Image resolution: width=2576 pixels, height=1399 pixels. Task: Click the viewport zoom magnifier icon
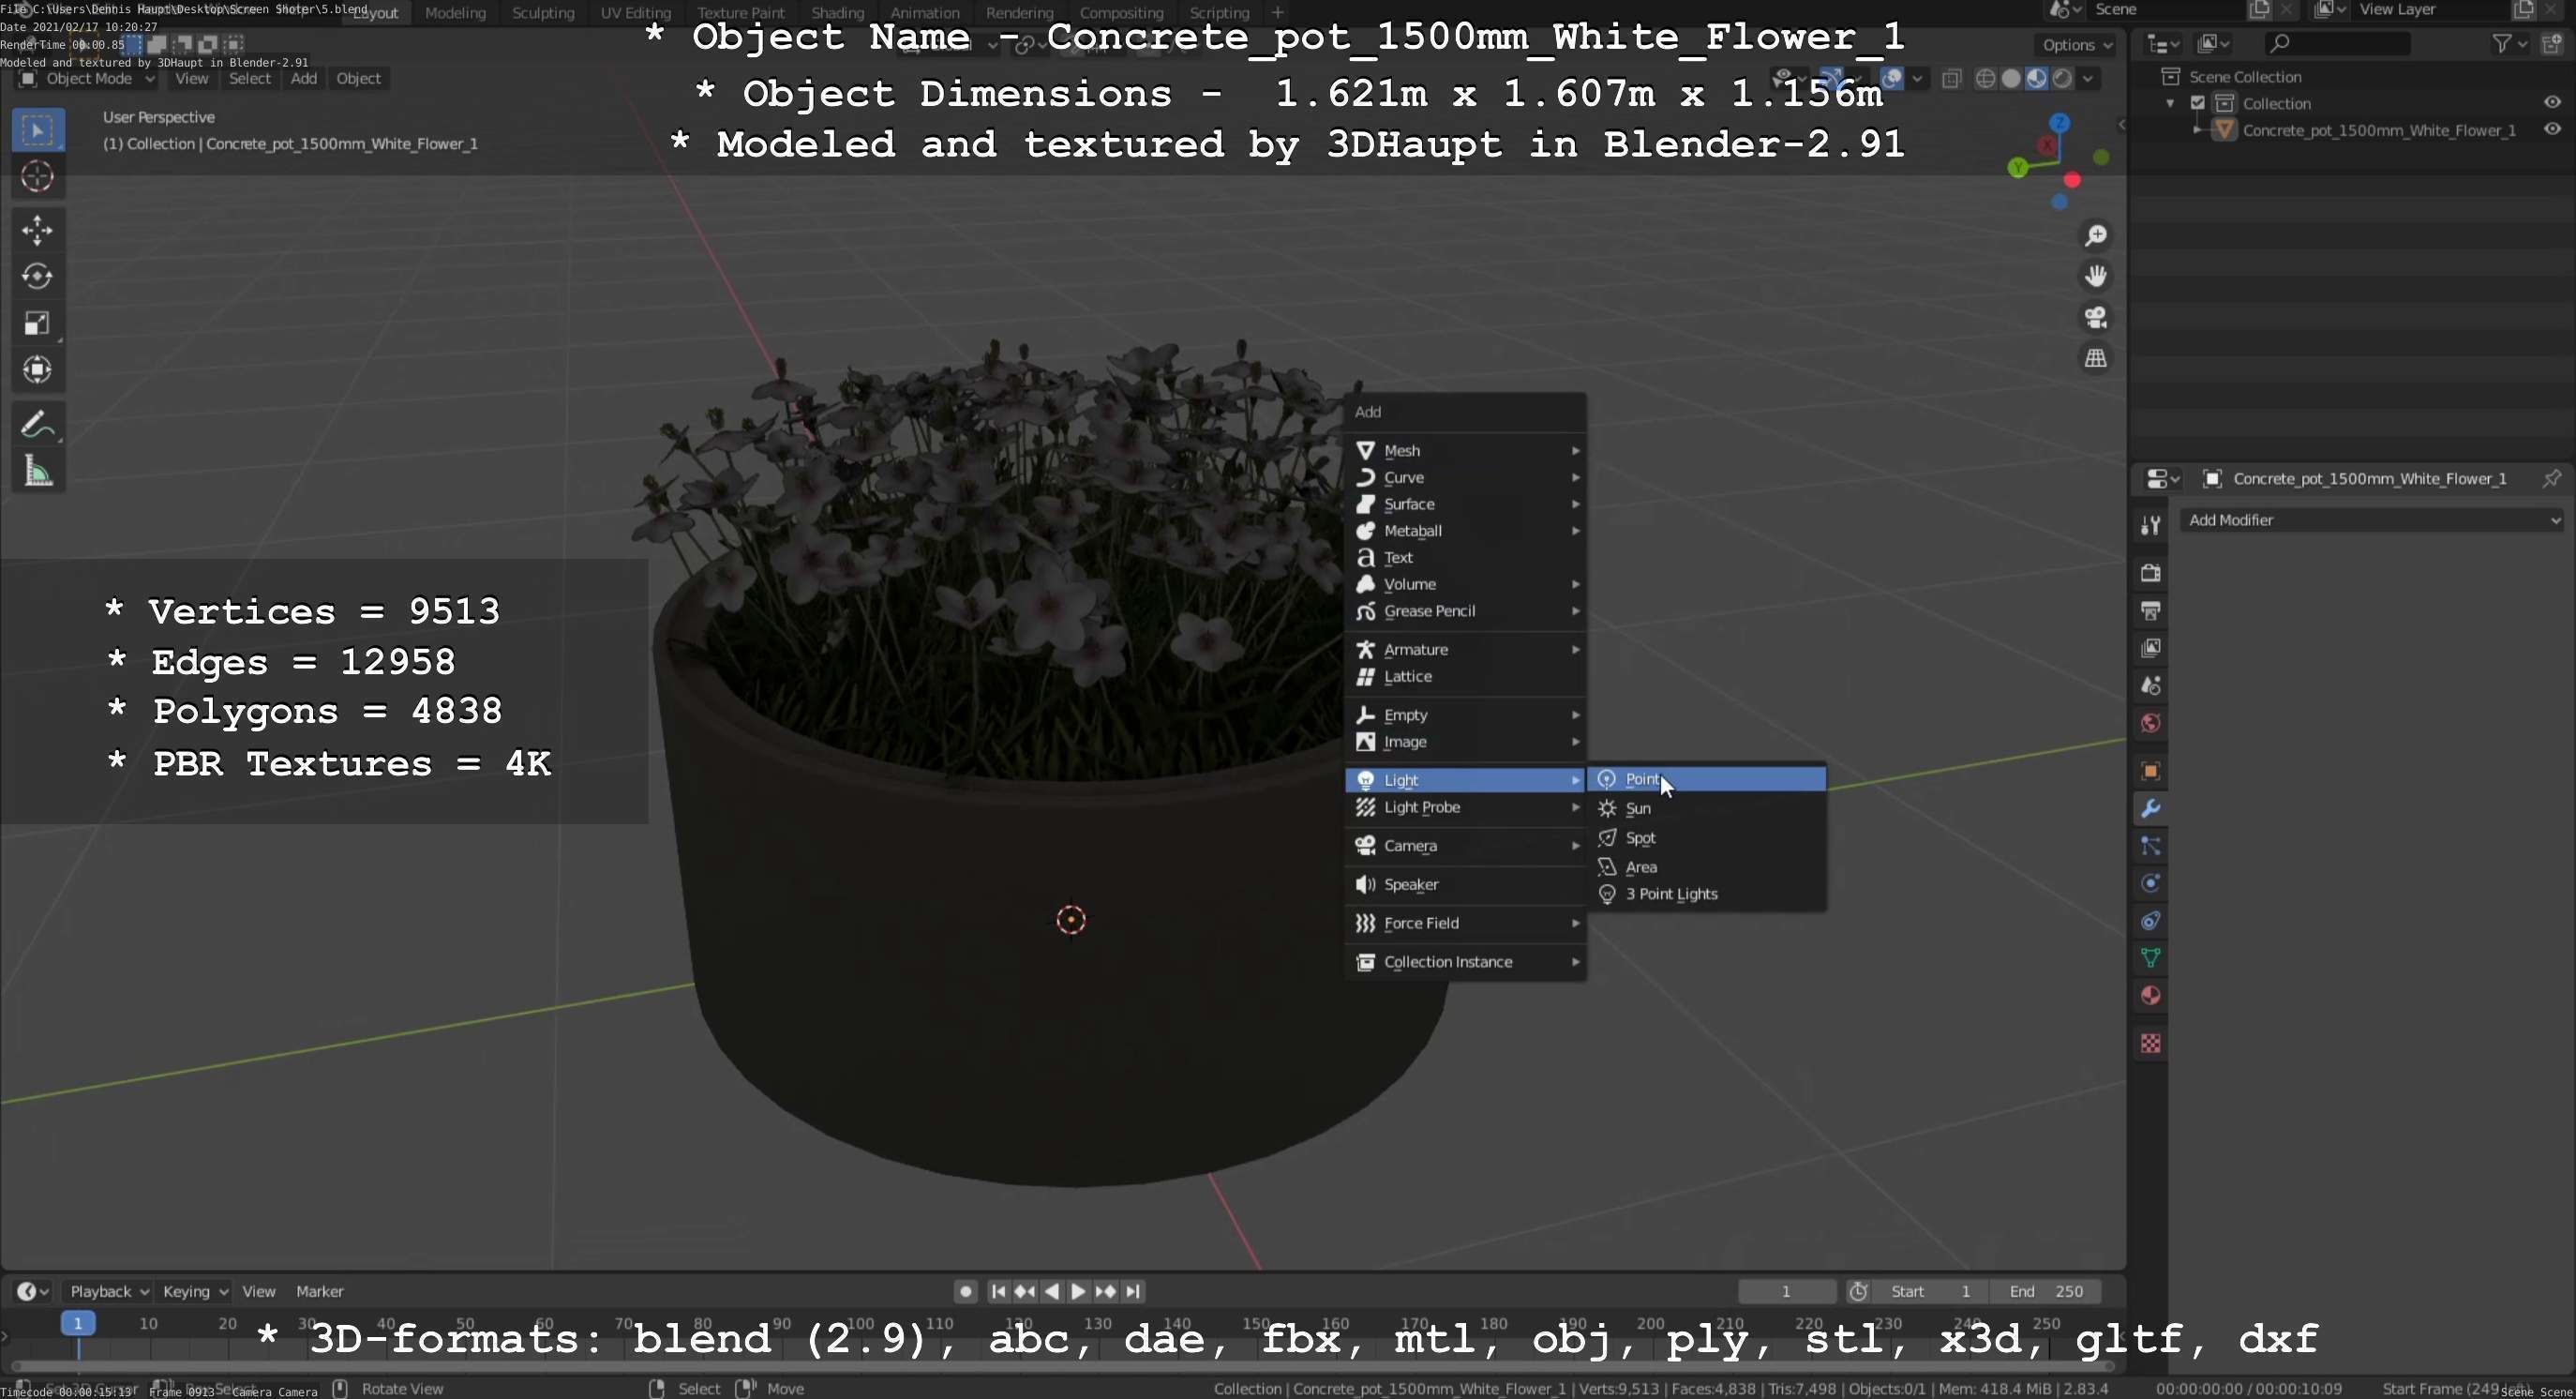[2096, 236]
